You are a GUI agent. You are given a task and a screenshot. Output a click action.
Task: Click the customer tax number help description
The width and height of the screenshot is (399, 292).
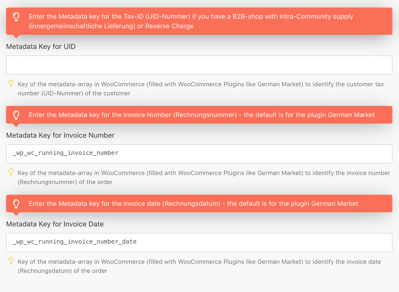[x=201, y=89]
